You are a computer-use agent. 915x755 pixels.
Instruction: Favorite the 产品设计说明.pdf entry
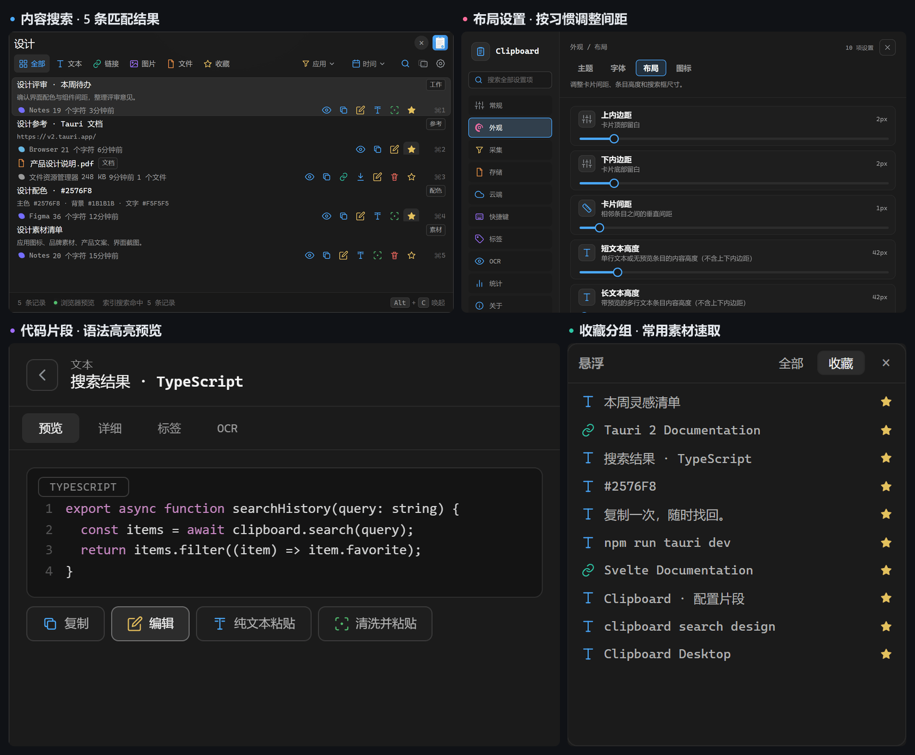(x=412, y=177)
